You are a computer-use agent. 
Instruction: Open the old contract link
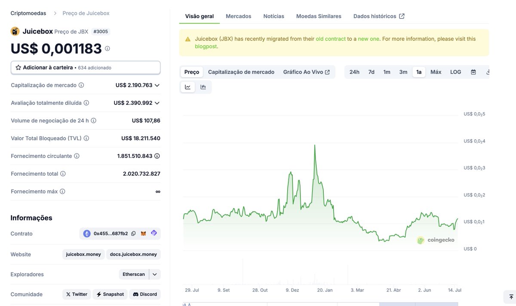pyautogui.click(x=331, y=39)
